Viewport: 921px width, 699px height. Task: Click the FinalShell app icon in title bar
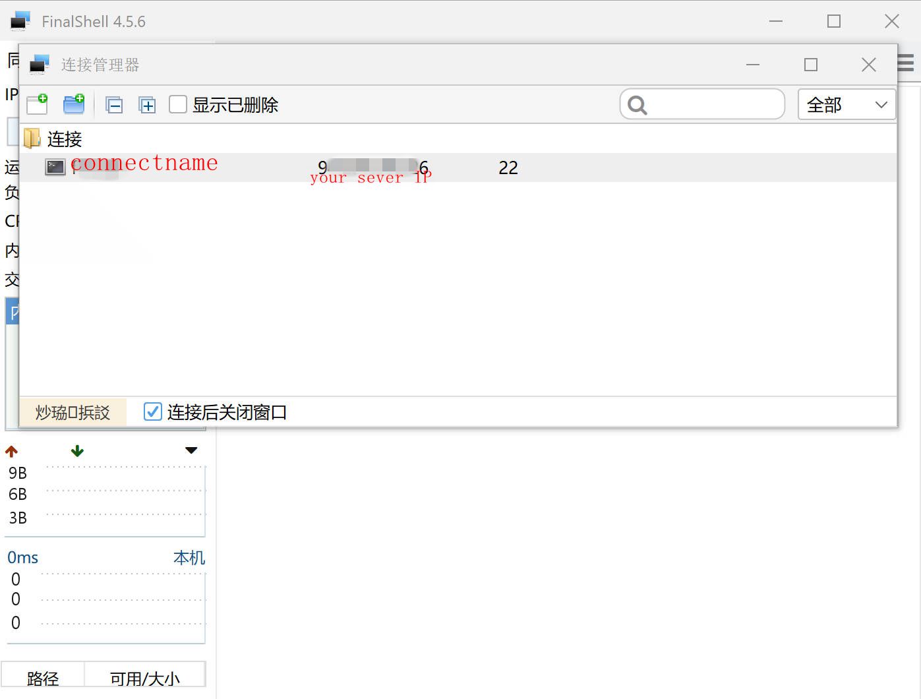click(20, 21)
